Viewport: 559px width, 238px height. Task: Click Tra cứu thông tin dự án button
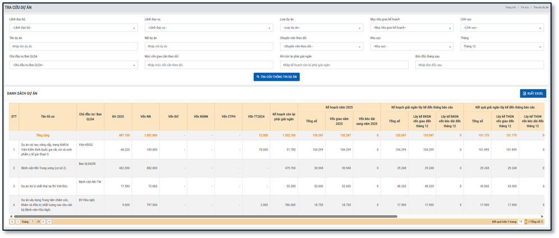pyautogui.click(x=276, y=76)
